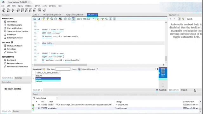The height and width of the screenshot is (114, 203).
Task: Go to the Workbench home screen icon
Action: point(3,2)
